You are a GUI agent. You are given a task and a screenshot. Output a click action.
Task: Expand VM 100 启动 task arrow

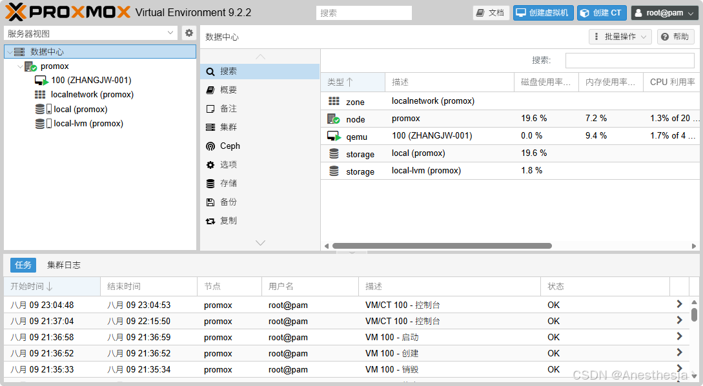point(679,337)
